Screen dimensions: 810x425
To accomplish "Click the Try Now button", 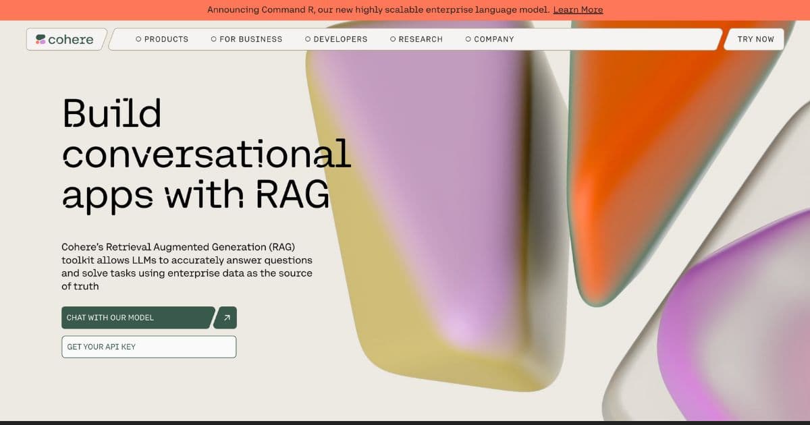I will point(755,39).
